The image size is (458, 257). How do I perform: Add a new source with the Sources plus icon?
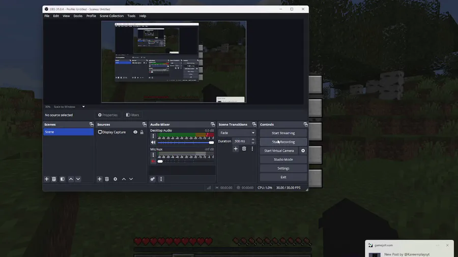click(99, 179)
